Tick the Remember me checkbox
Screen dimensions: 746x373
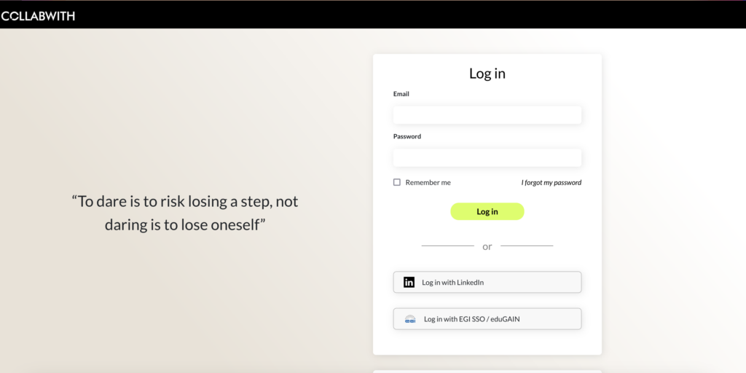tap(397, 182)
